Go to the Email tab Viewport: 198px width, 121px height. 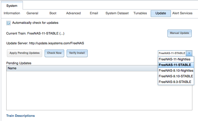[x=94, y=13]
